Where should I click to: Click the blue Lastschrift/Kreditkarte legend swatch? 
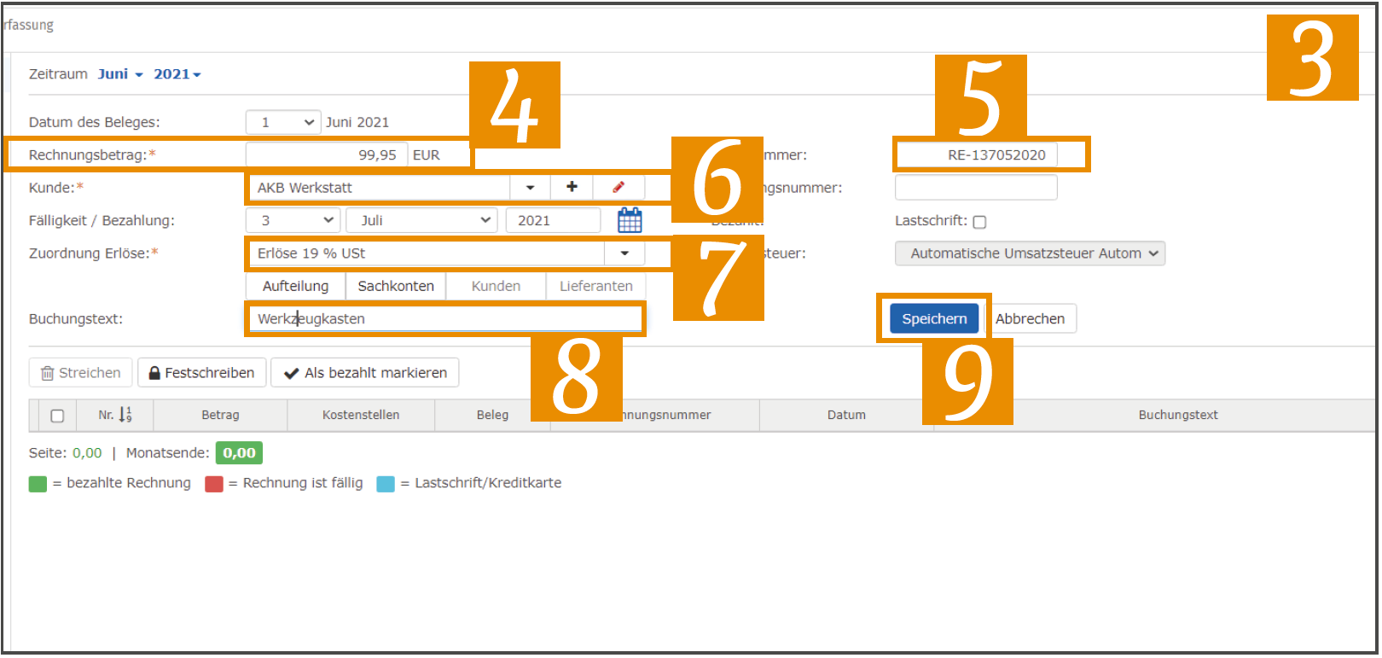386,484
